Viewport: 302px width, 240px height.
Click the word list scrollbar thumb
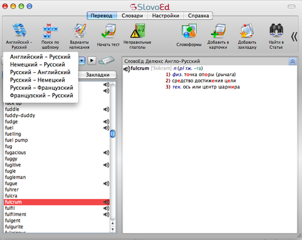pyautogui.click(x=113, y=134)
